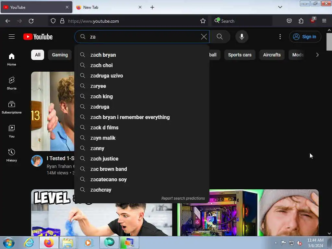Choose suggestion 'zaryee'
This screenshot has height=249, width=332.
pos(142,86)
